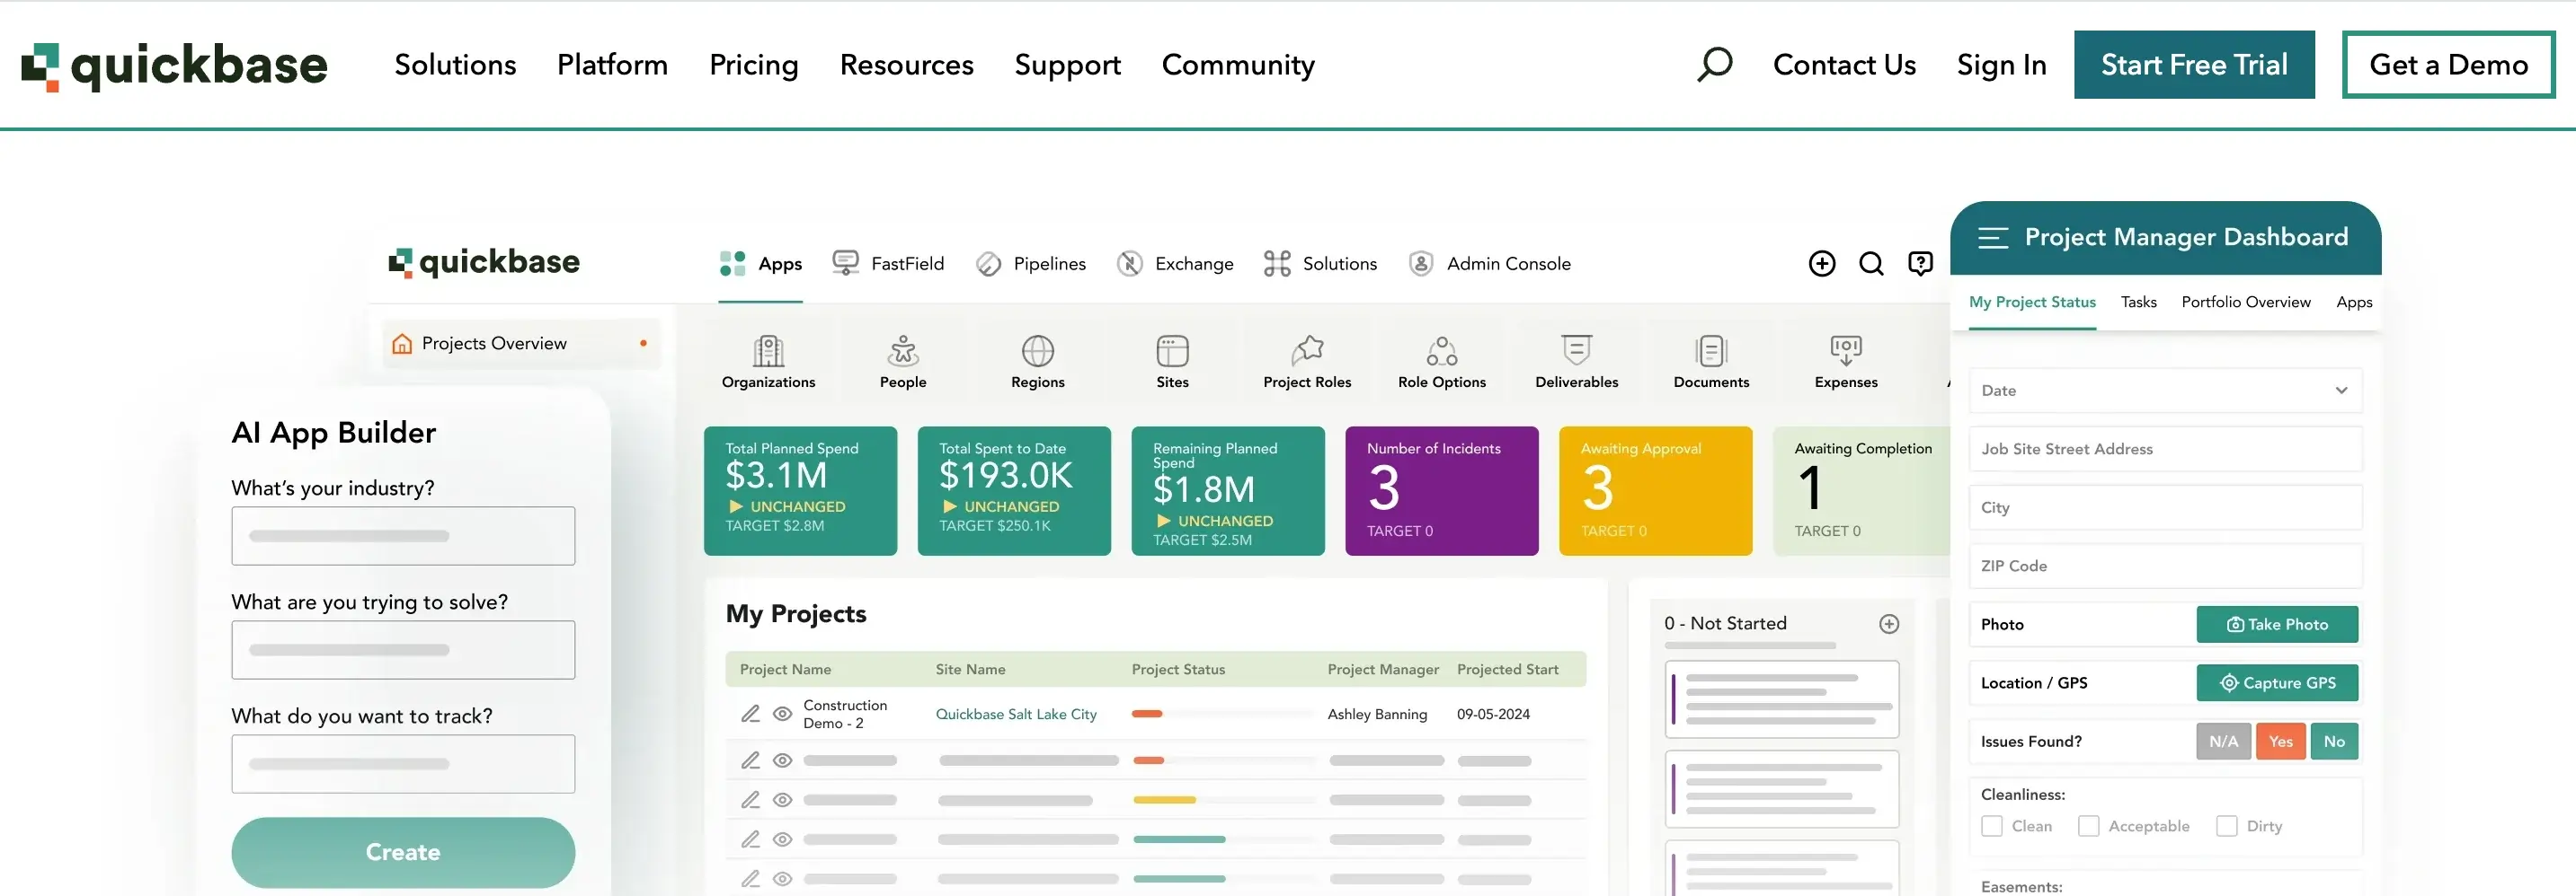
Task: Check the Acceptable cleanliness checkbox
Action: pos(2088,826)
